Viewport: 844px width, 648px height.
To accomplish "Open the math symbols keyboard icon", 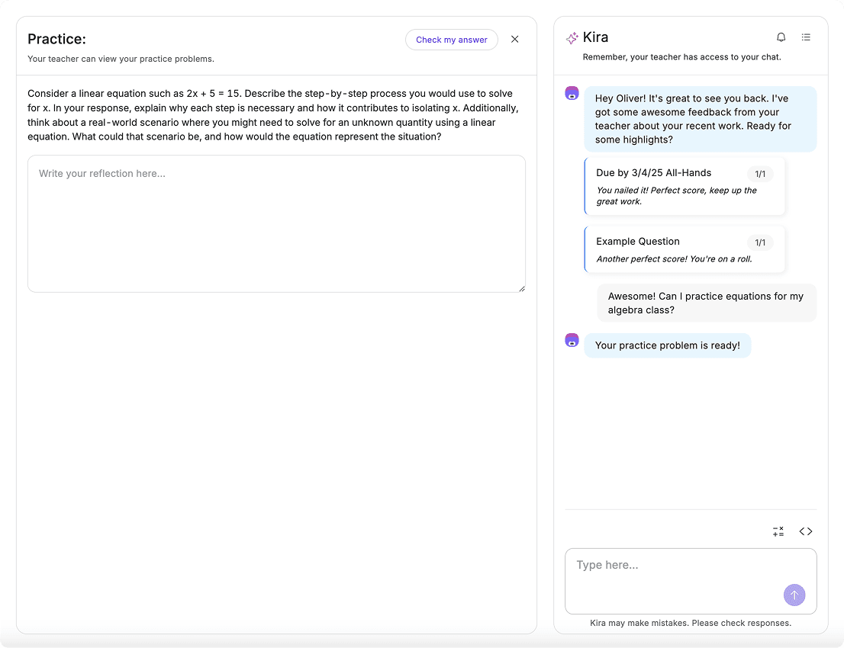I will click(778, 531).
